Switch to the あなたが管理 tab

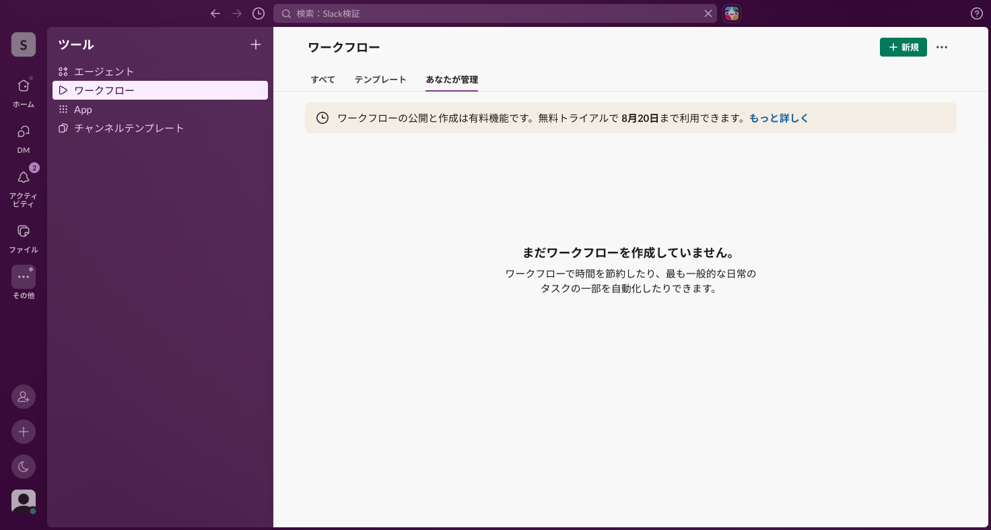[452, 79]
